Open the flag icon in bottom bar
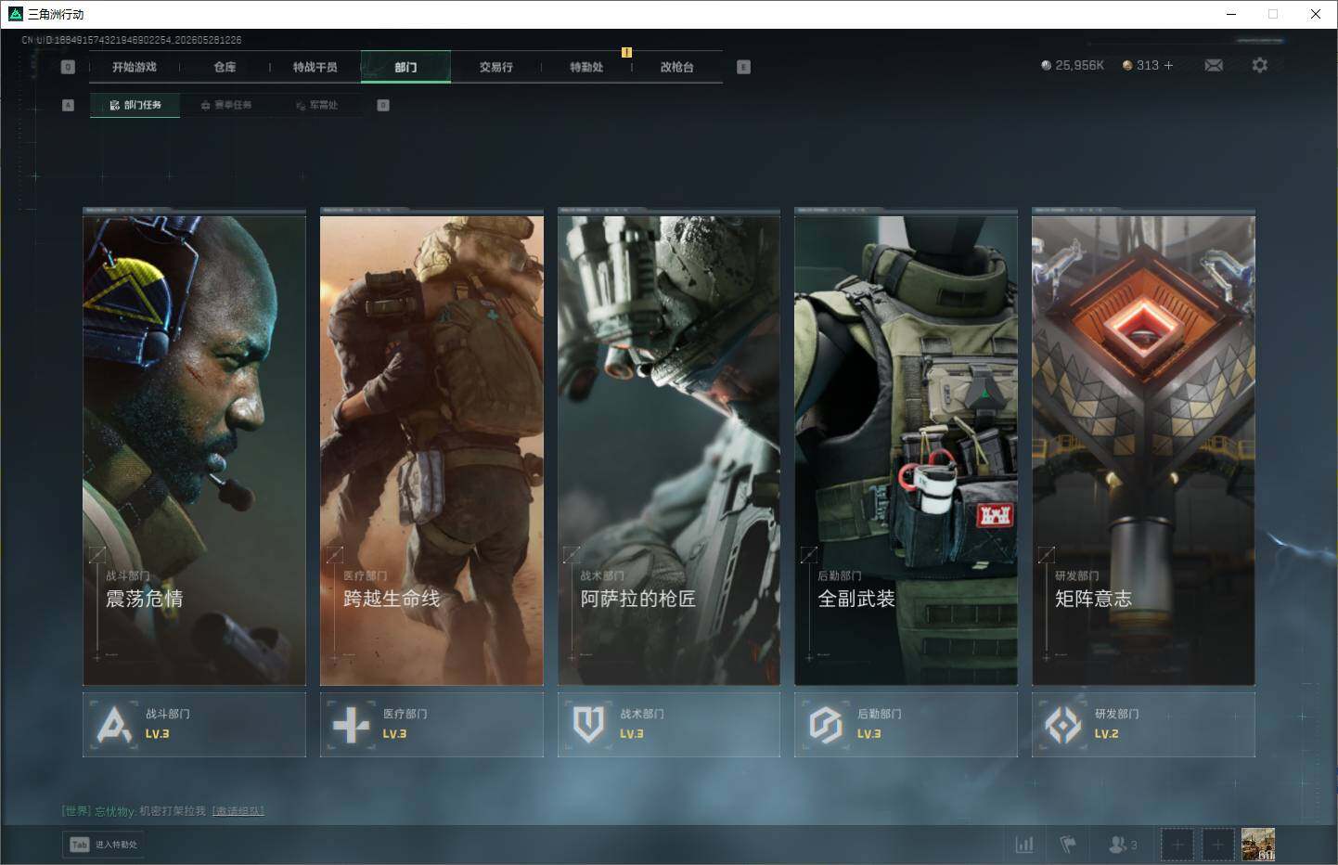This screenshot has width=1338, height=865. [x=1068, y=845]
